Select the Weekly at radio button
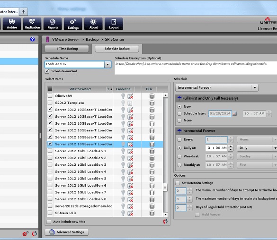Image resolution: width=277 pixels, height=240 pixels. (179, 156)
